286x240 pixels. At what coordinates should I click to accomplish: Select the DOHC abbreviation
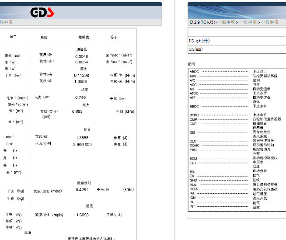(x=195, y=146)
